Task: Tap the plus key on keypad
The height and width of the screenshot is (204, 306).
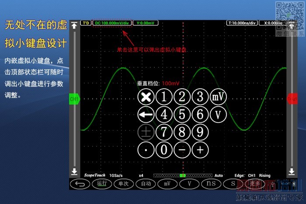Action: click(x=200, y=150)
